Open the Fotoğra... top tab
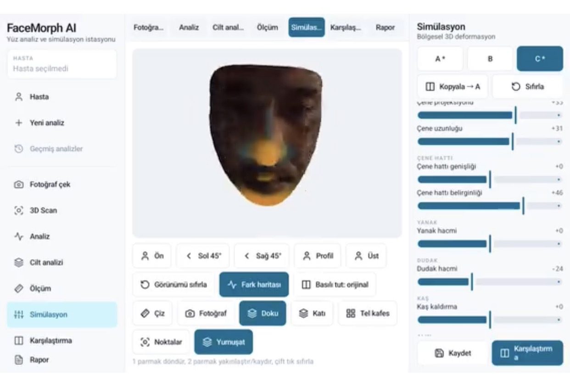Screen dimensions: 570x386 [148, 28]
